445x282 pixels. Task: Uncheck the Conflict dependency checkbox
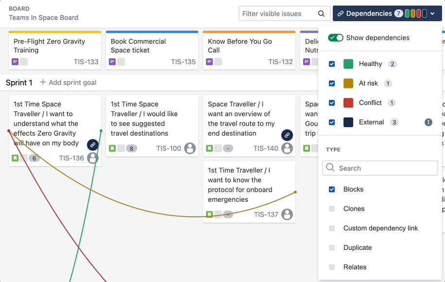pos(332,103)
